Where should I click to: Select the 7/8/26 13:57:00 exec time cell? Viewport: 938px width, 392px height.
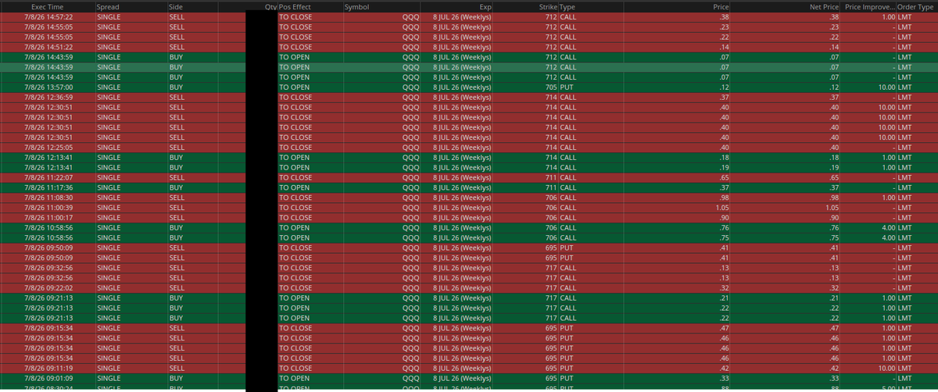pos(49,87)
